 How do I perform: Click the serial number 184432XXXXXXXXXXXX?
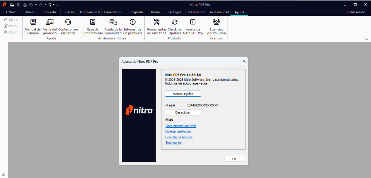pyautogui.click(x=203, y=105)
